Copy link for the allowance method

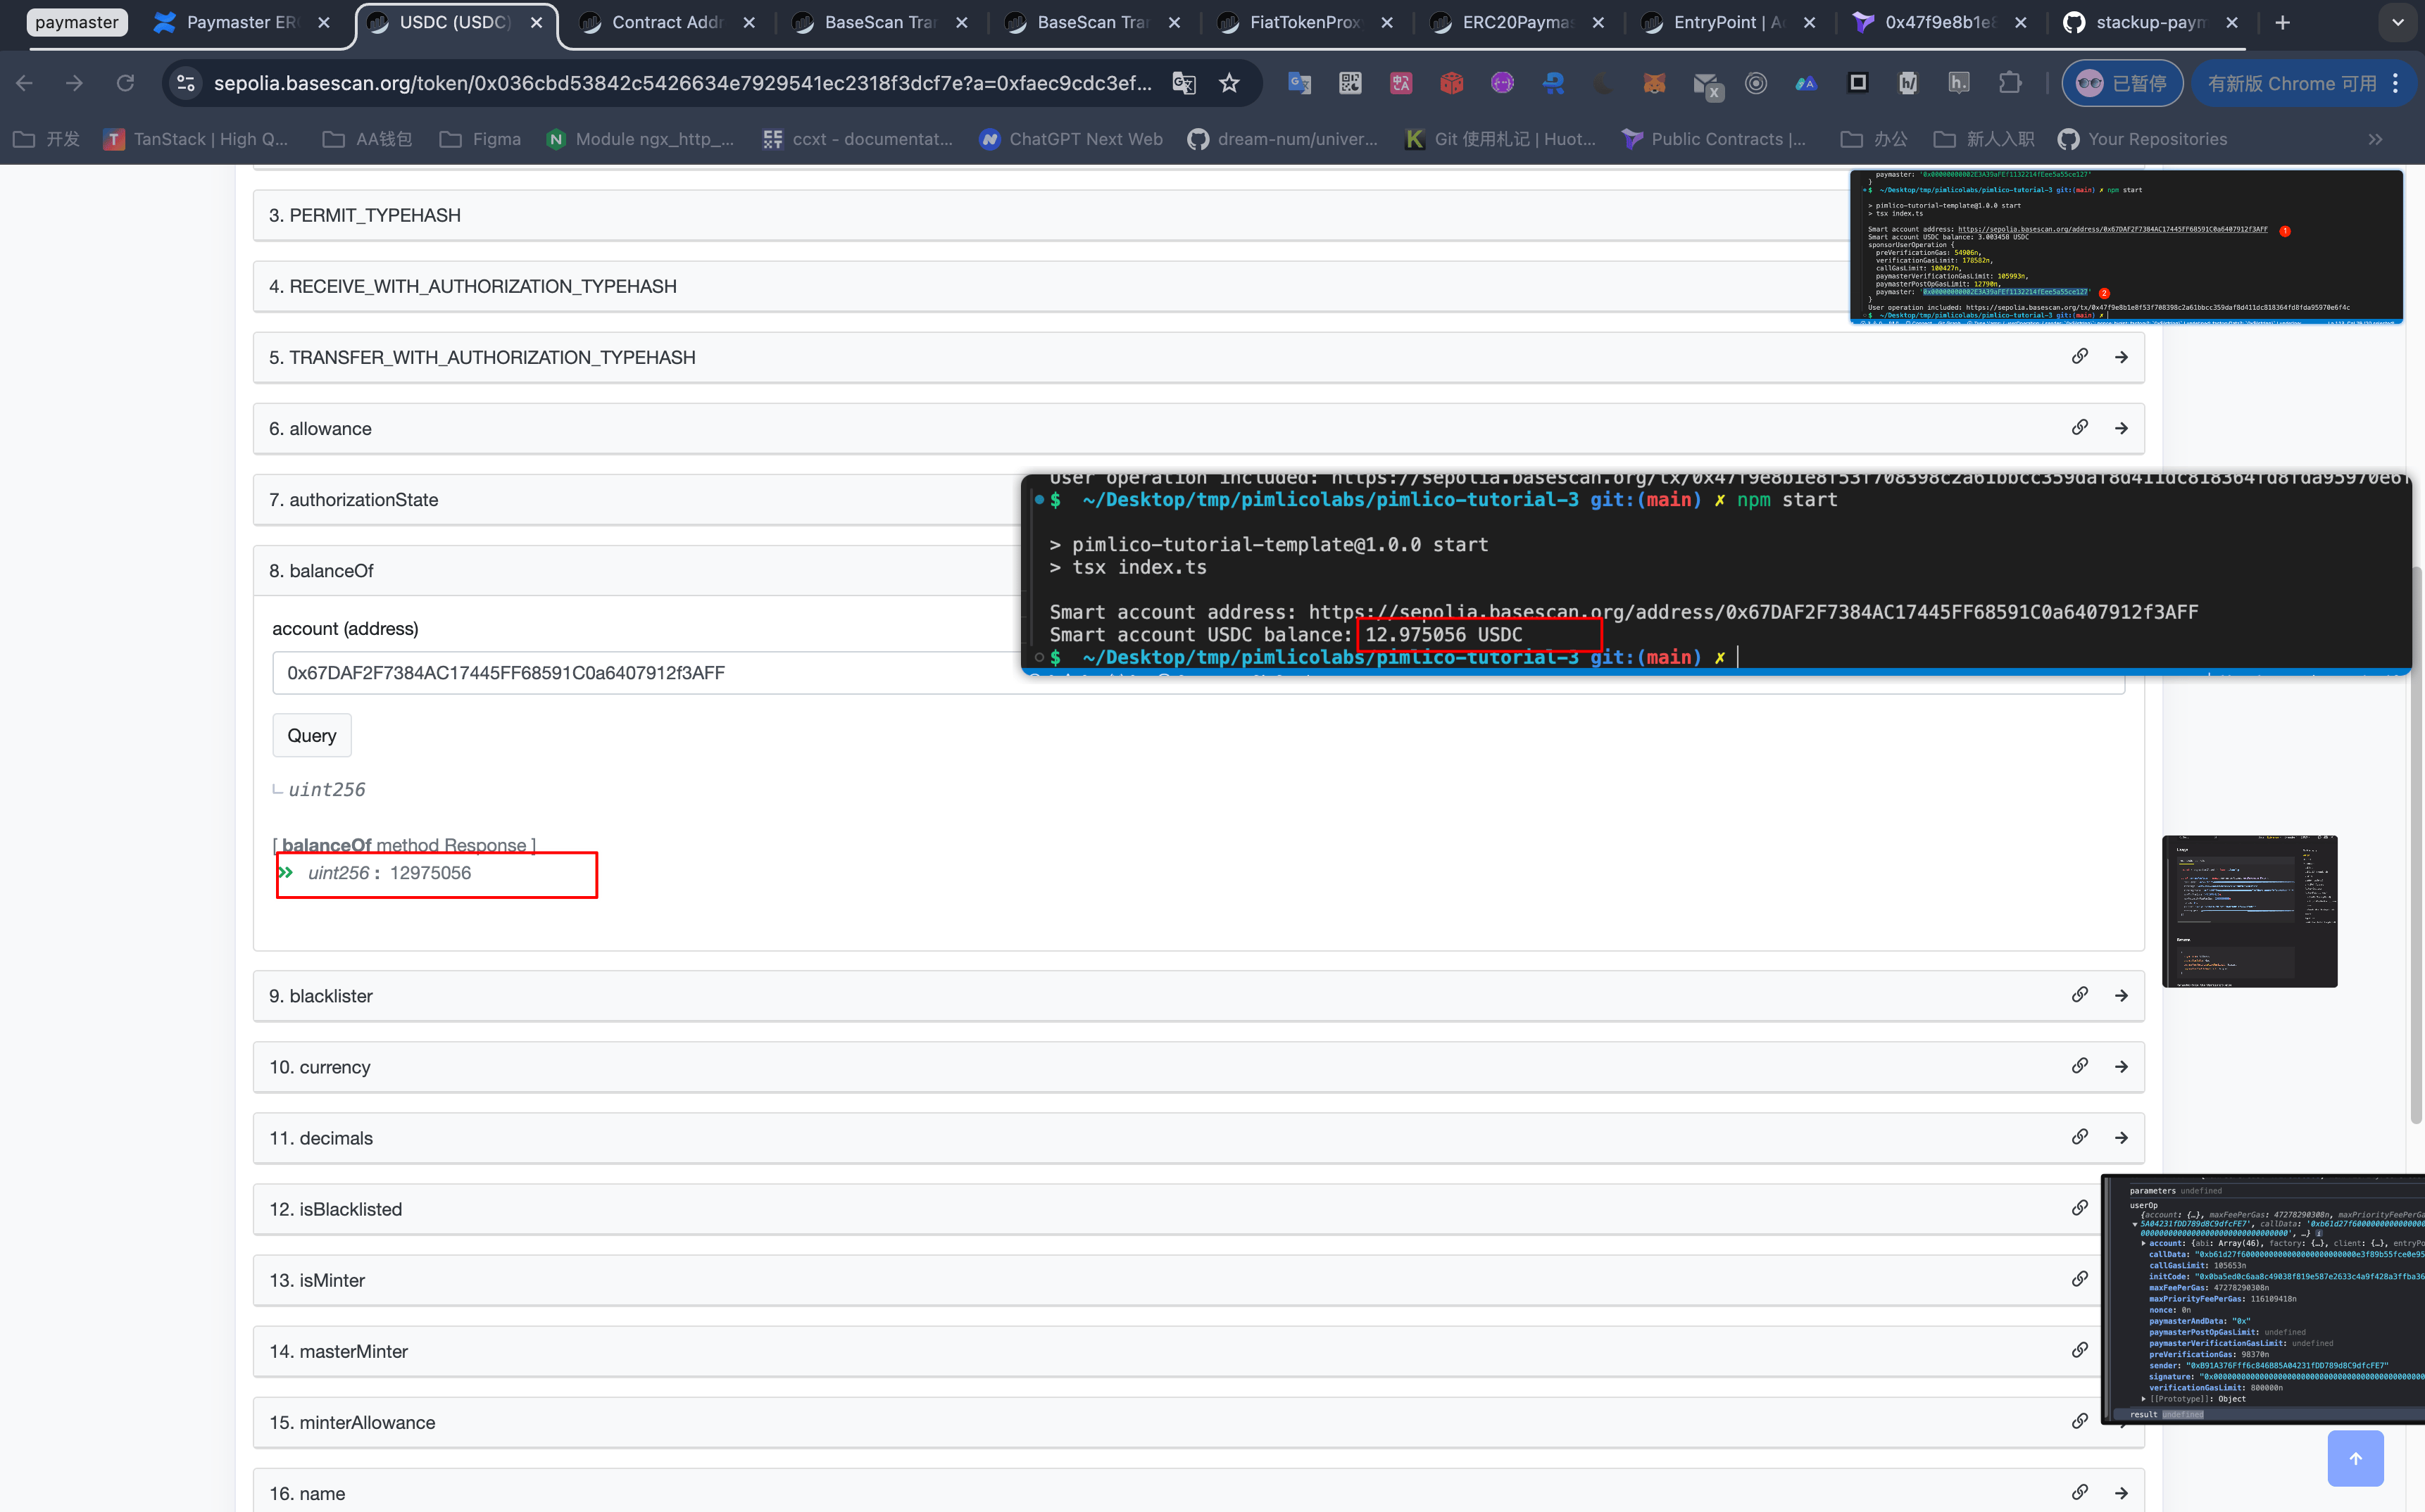(2080, 428)
